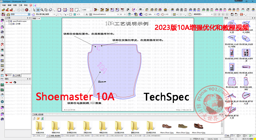Click the teal fill color square
This screenshot has height=140, width=256.
click(x=75, y=14)
